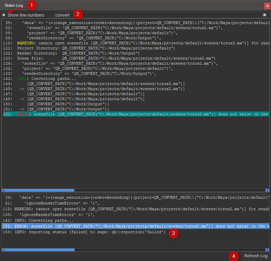Click the Stderr Log title tab
Image resolution: width=271 pixels, height=261 pixels.
[x=13, y=5]
